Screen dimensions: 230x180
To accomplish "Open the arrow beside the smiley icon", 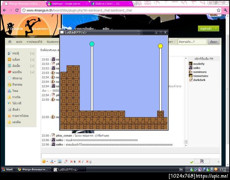I will tap(47, 162).
